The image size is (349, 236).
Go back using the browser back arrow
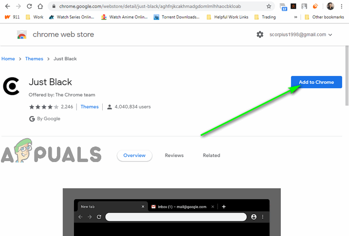pos(7,6)
